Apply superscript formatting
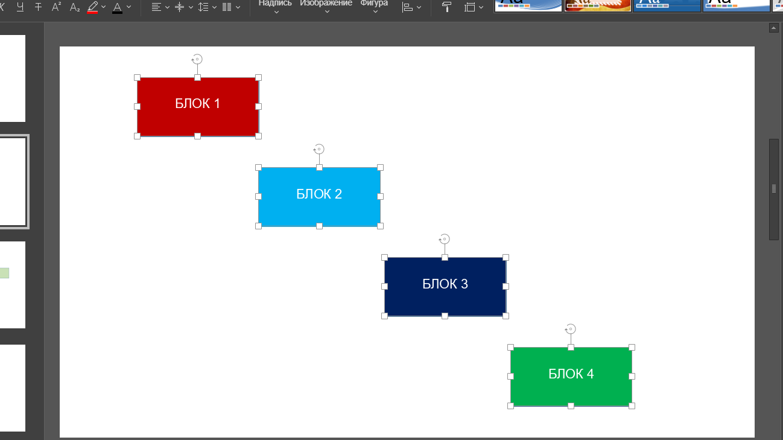This screenshot has height=440, width=783. 56,7
